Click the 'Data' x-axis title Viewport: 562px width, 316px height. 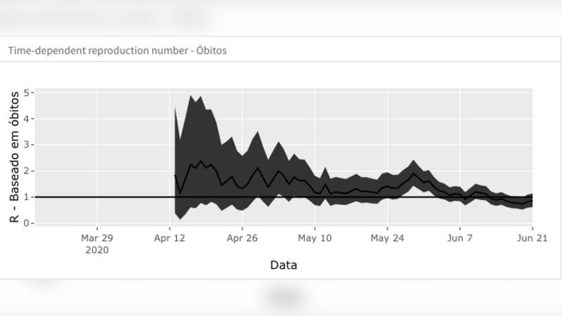pos(283,265)
